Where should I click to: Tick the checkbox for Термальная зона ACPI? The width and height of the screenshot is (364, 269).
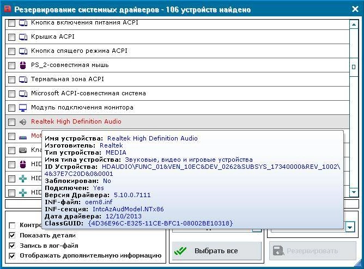[x=11, y=80]
